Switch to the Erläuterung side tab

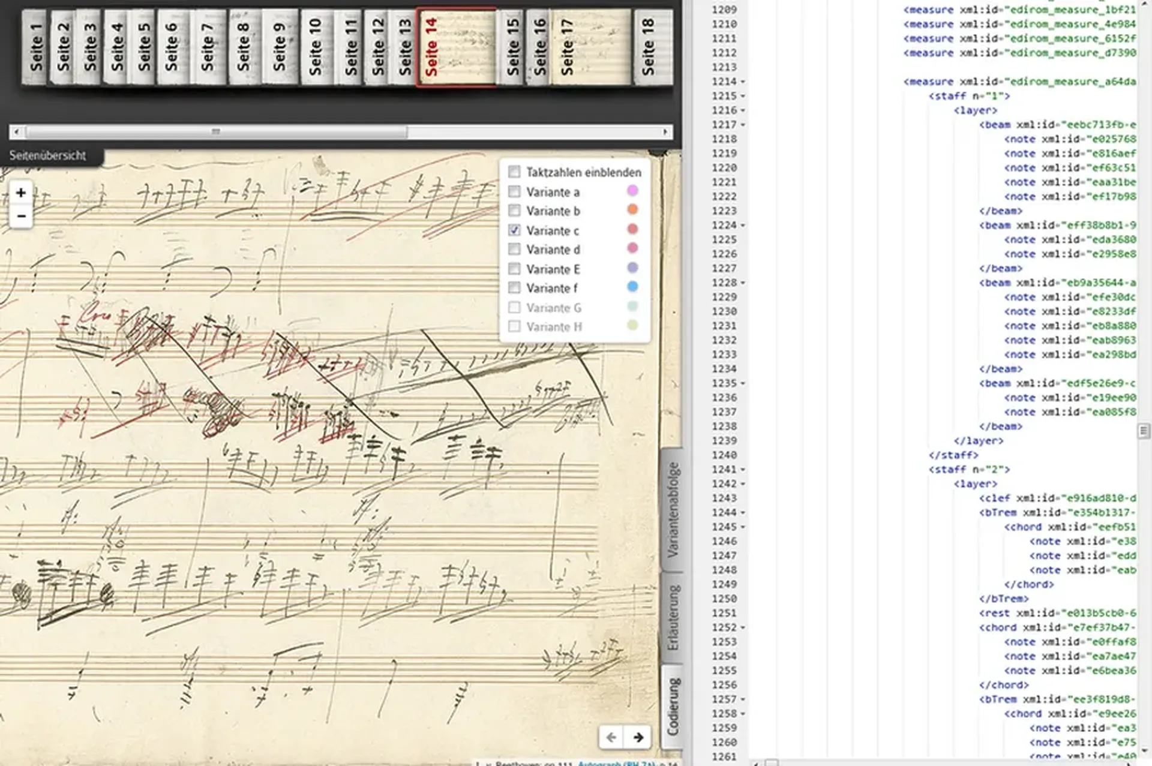pos(673,618)
